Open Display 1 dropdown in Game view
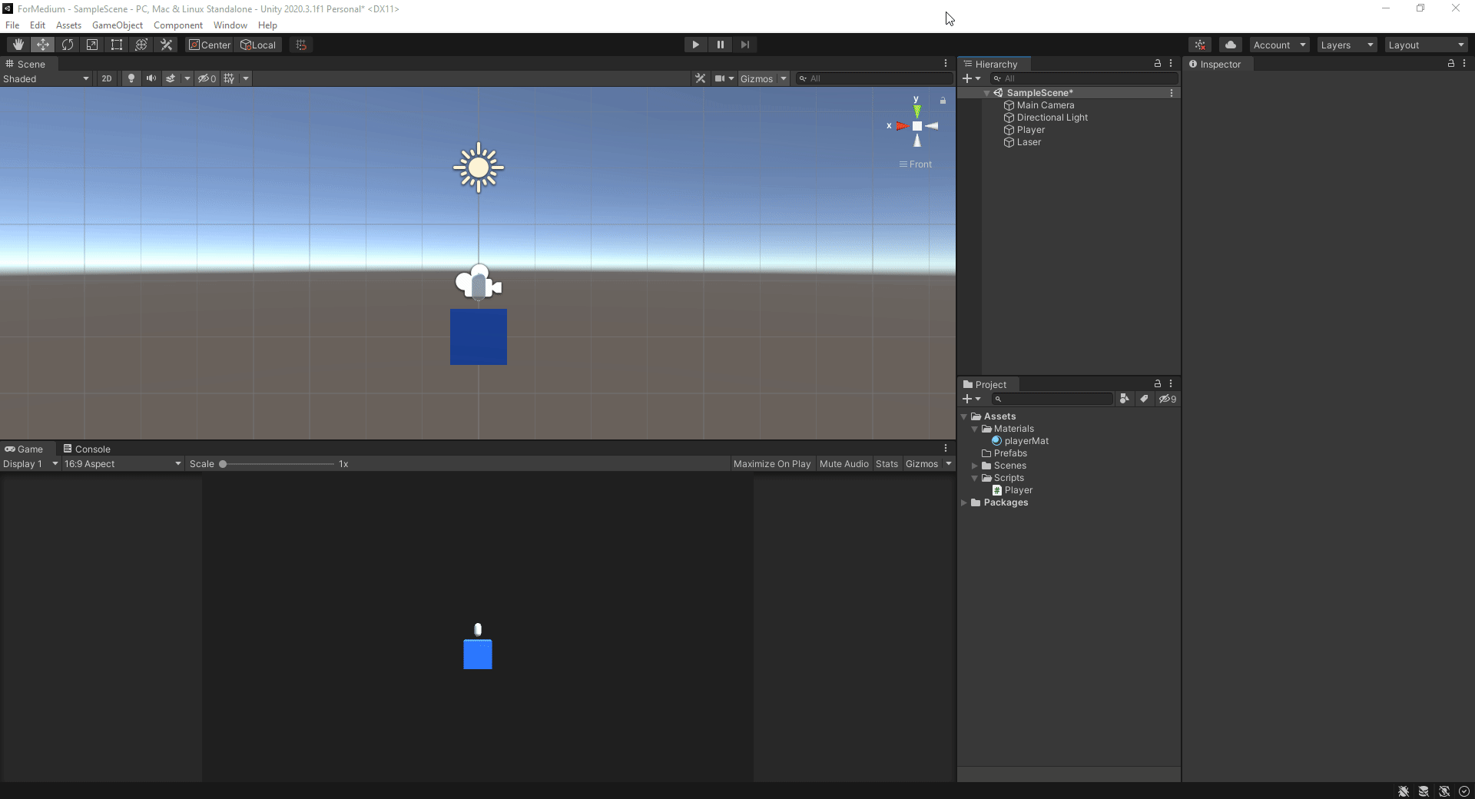 [x=31, y=463]
